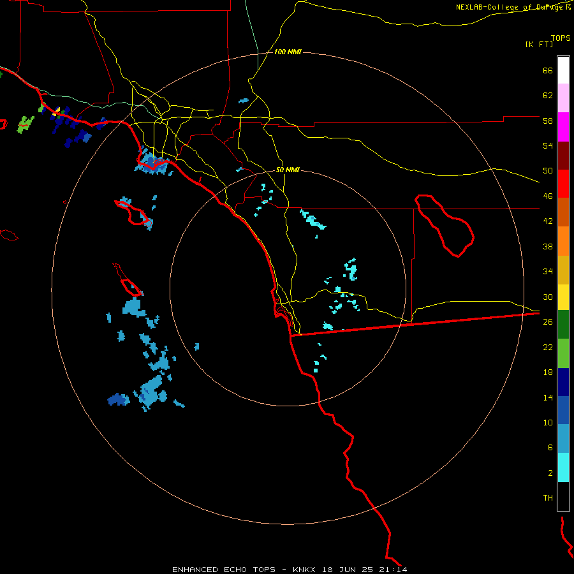
Task: Click the 58 value on the scale
Action: tap(548, 121)
